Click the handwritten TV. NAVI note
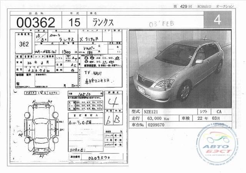 [93, 73]
